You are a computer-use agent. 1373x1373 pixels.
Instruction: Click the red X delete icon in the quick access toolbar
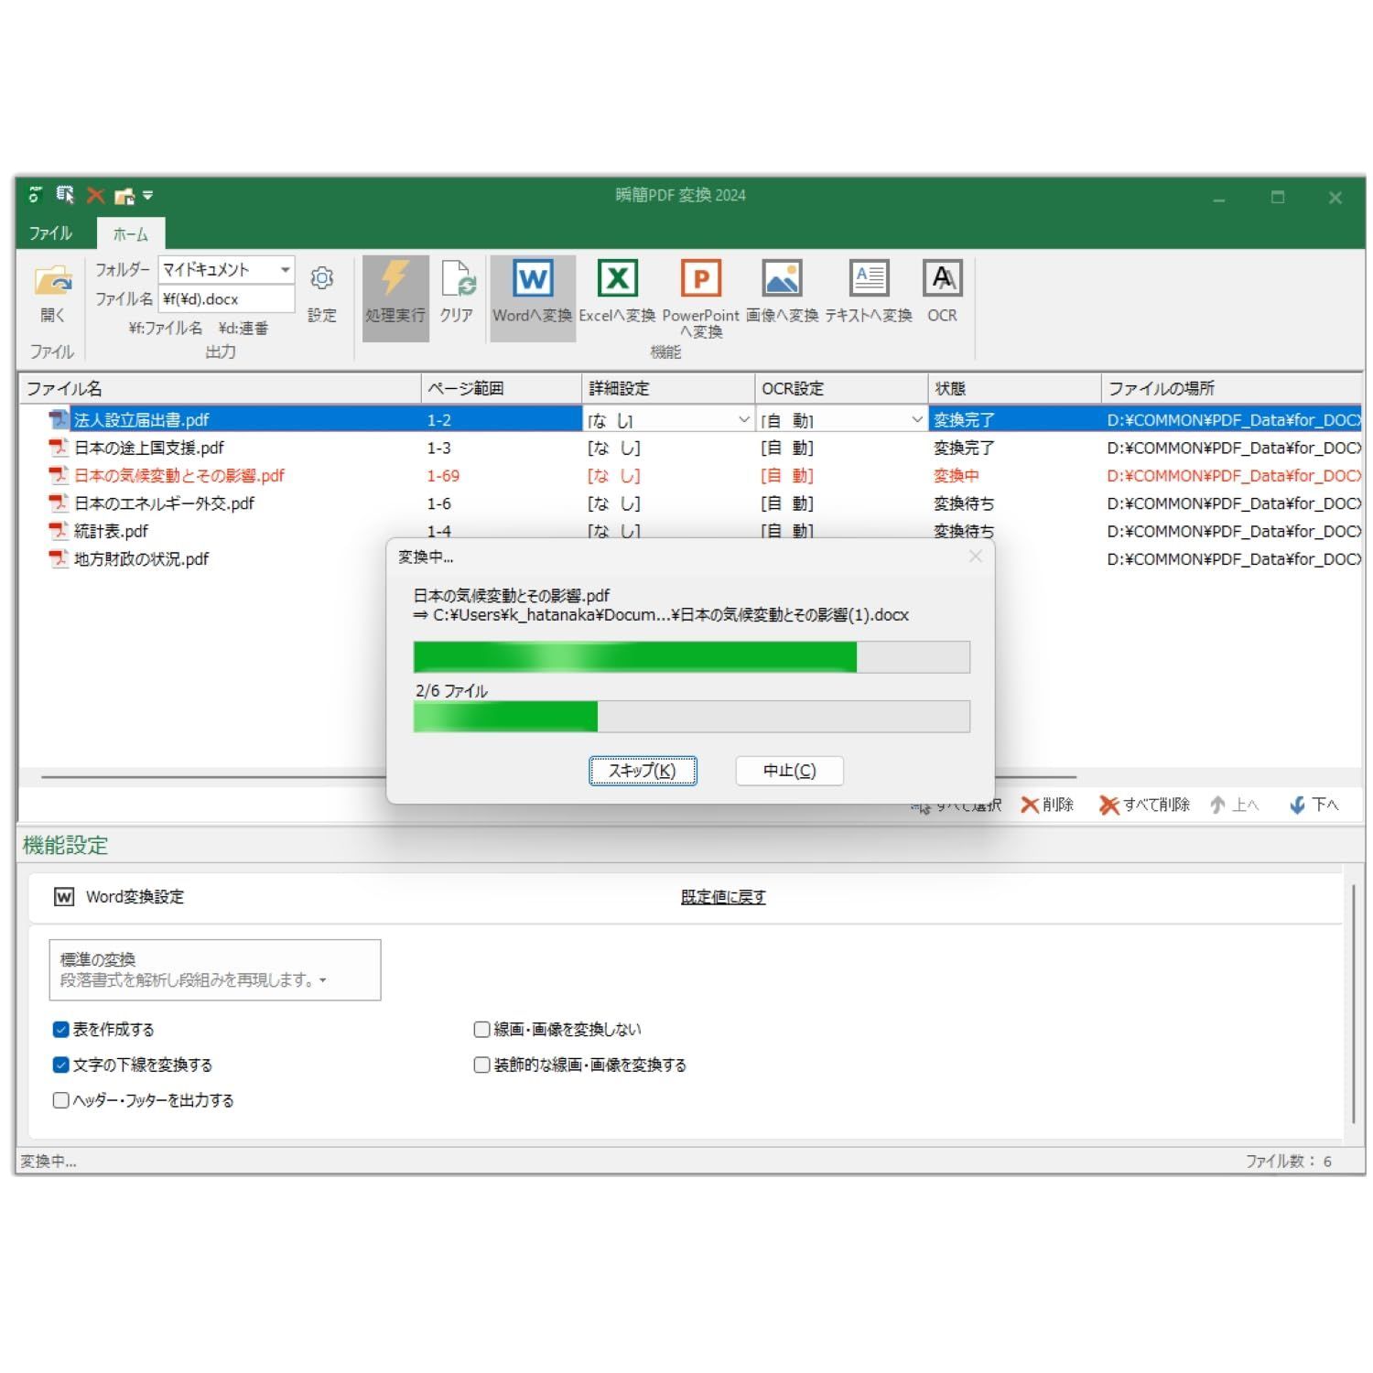coord(95,195)
